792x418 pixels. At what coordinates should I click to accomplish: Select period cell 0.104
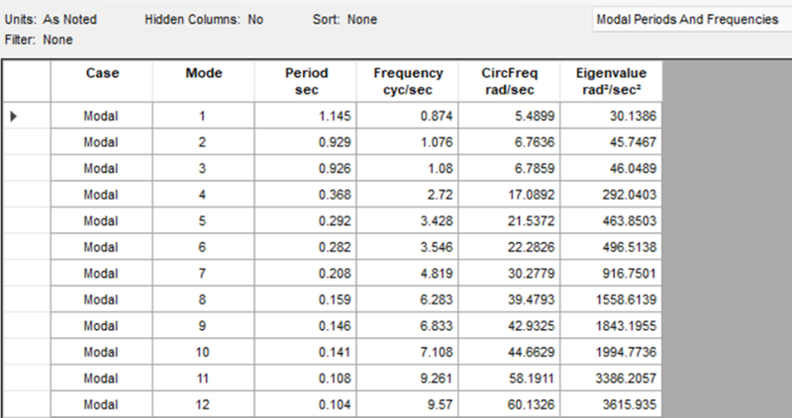tap(306, 404)
